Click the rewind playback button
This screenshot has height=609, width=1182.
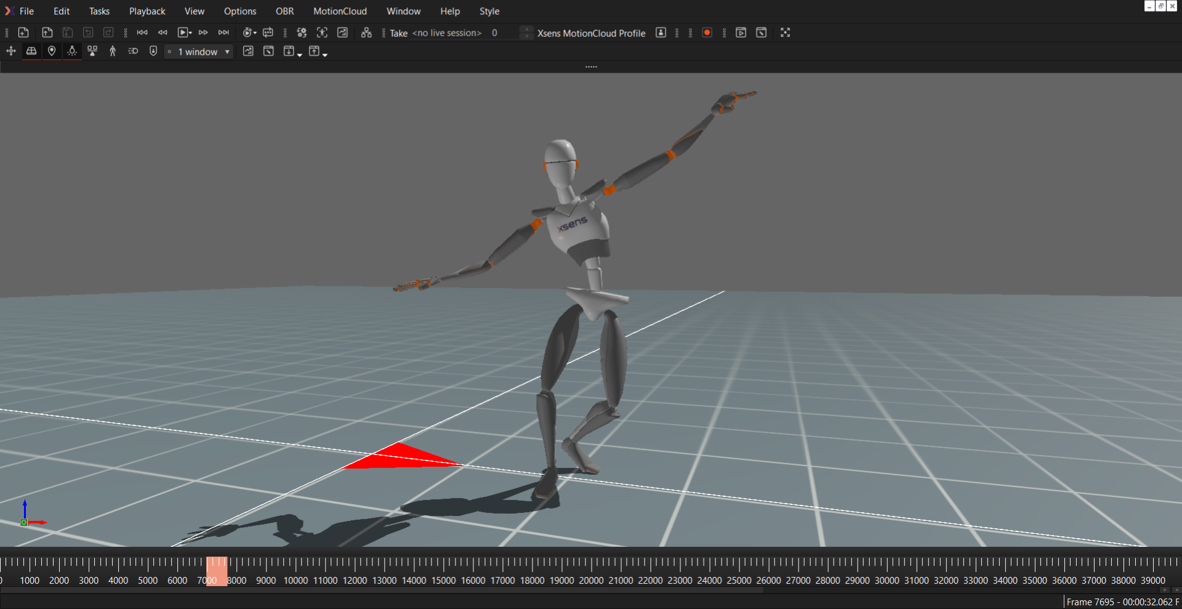click(163, 33)
